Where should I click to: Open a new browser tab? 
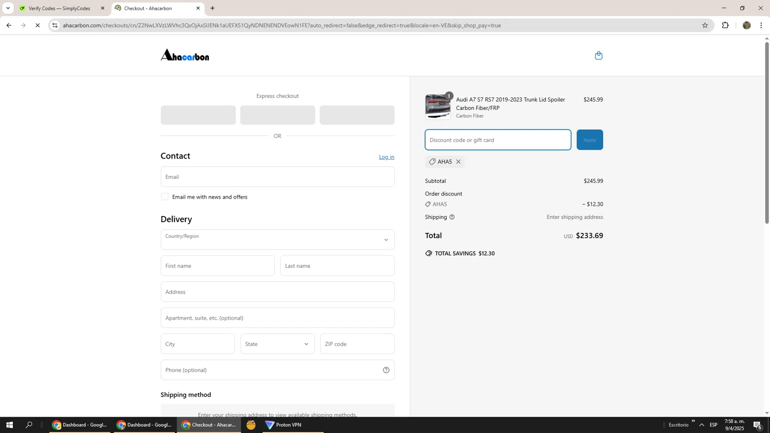click(x=213, y=8)
